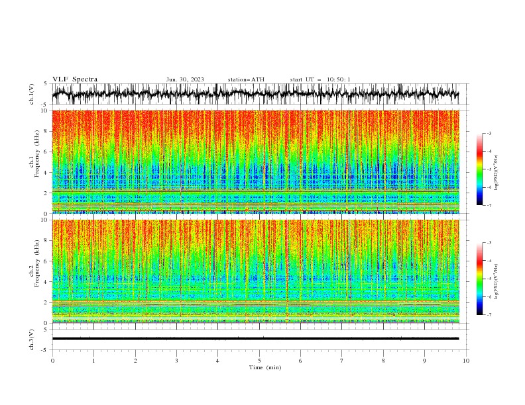Click time axis tick label "10" at bottom

466,361
